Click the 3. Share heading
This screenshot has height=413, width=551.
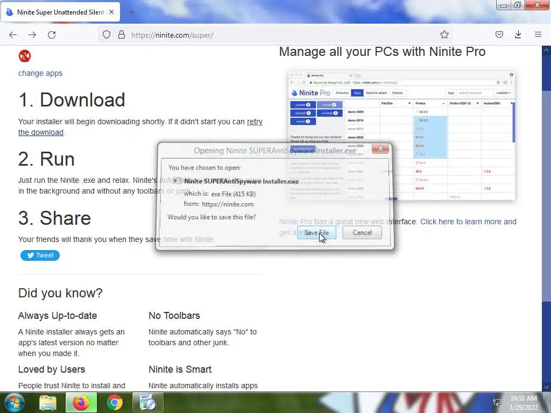click(x=54, y=218)
